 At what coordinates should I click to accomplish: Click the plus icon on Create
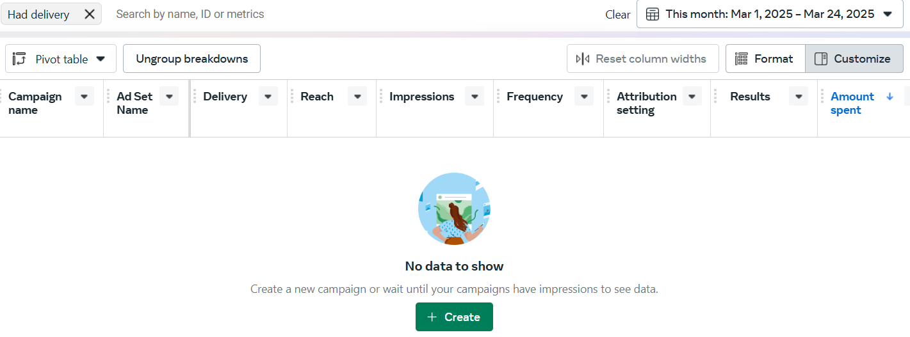coord(432,317)
